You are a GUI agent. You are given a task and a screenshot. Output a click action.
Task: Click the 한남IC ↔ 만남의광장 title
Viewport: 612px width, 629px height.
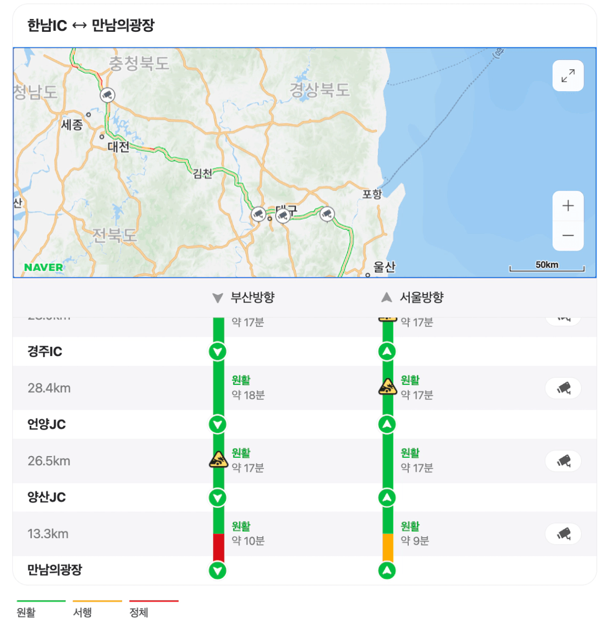[x=91, y=25]
